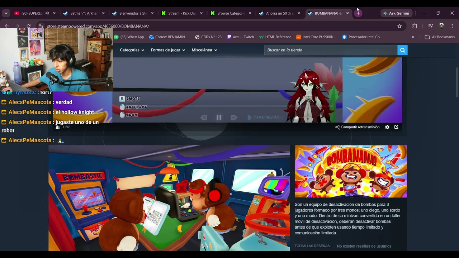Open the Correo BENJAMIN bookmark
Viewport: 459px width, 258px height.
coord(168,37)
